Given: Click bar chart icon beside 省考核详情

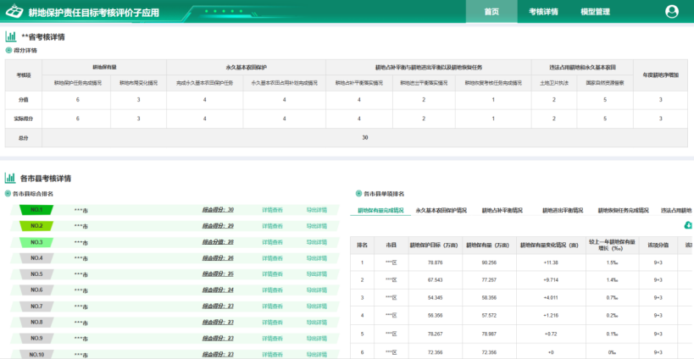Looking at the screenshot, I should click(x=10, y=37).
